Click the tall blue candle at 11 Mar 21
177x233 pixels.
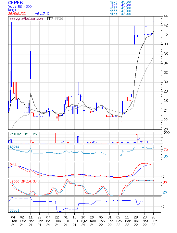[x=31, y=65]
